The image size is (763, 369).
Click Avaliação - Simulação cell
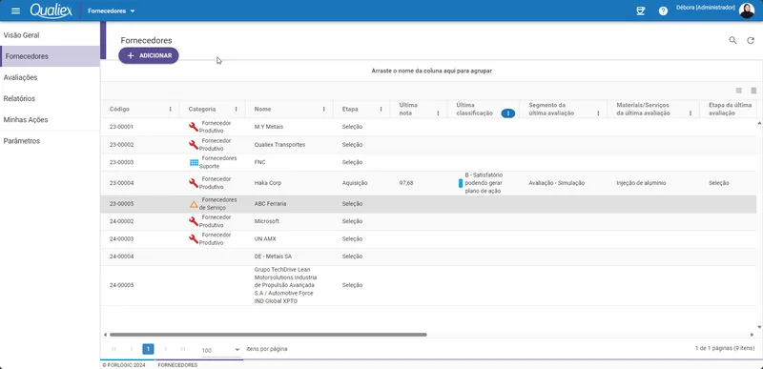[x=557, y=183]
